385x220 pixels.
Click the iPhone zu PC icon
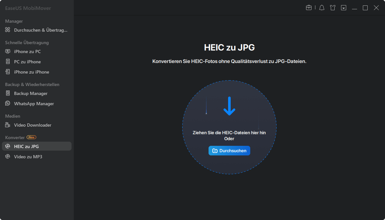coord(8,51)
